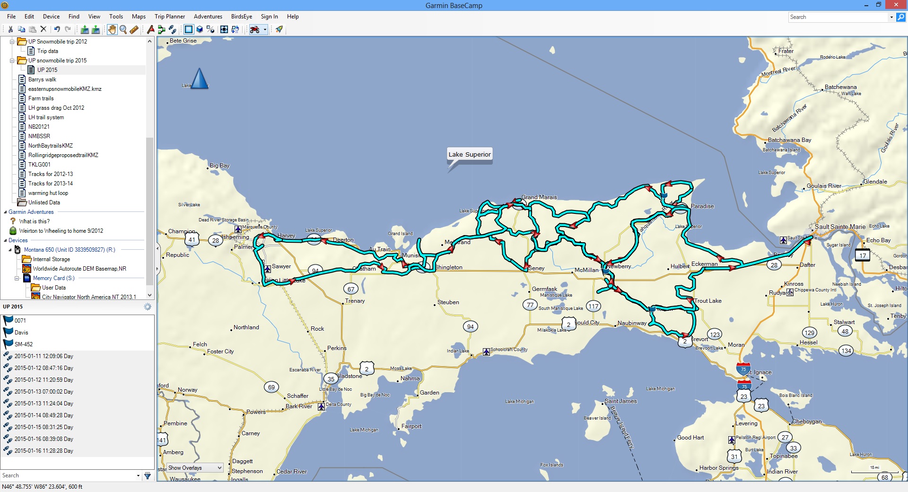
Task: Click the rocket Adventure icon
Action: (279, 29)
